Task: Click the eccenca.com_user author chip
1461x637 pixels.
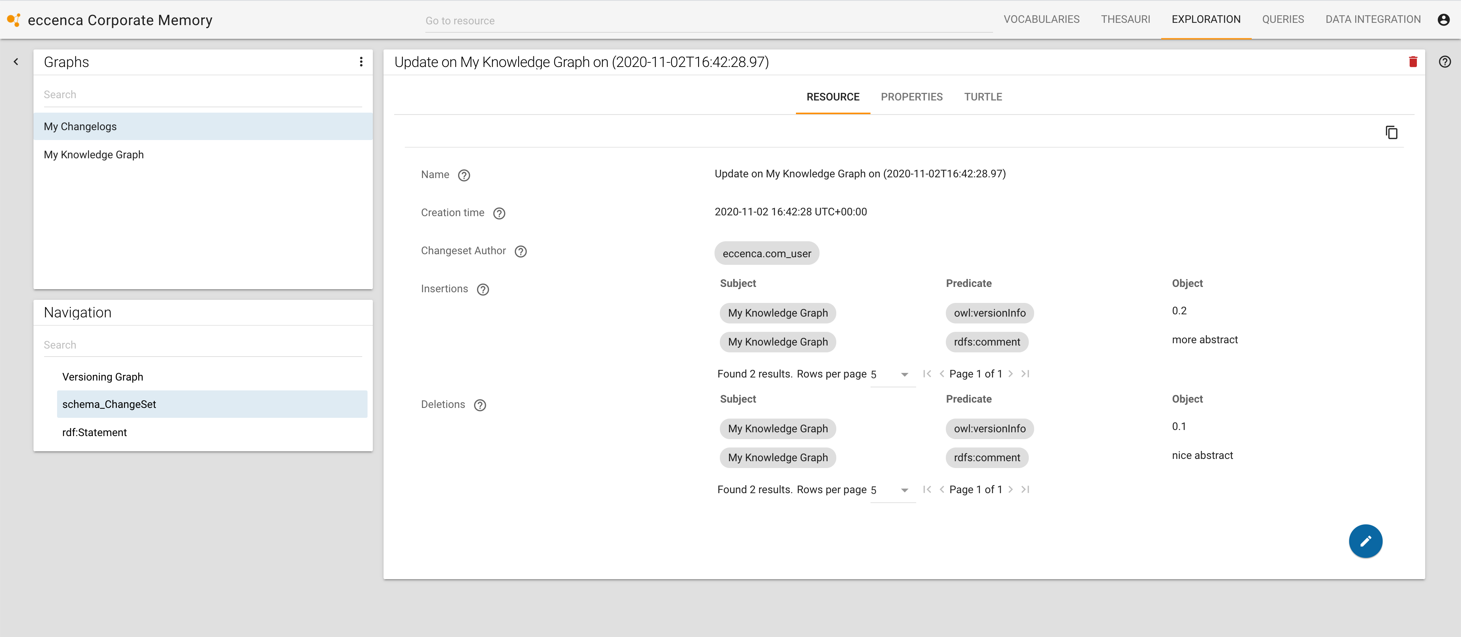Action: [x=766, y=253]
